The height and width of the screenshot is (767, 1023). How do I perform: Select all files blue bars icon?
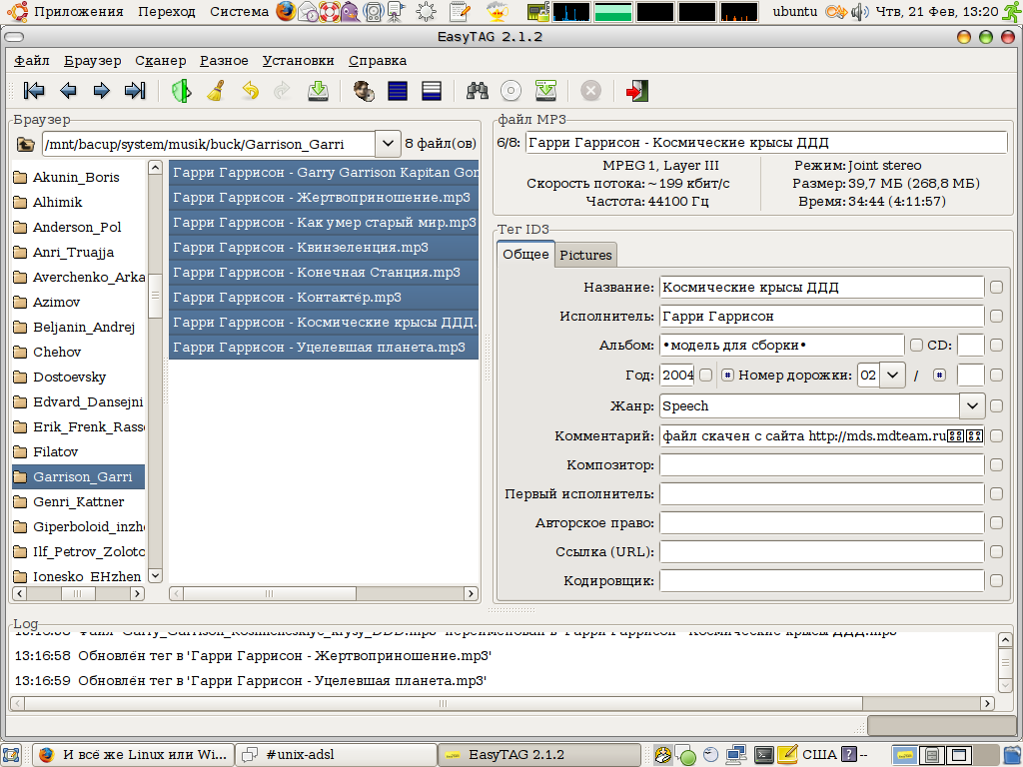398,91
